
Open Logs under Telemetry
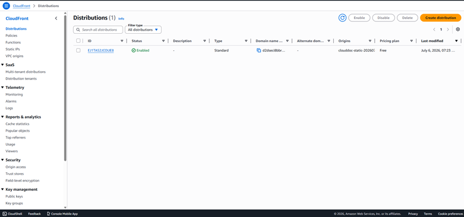point(9,108)
